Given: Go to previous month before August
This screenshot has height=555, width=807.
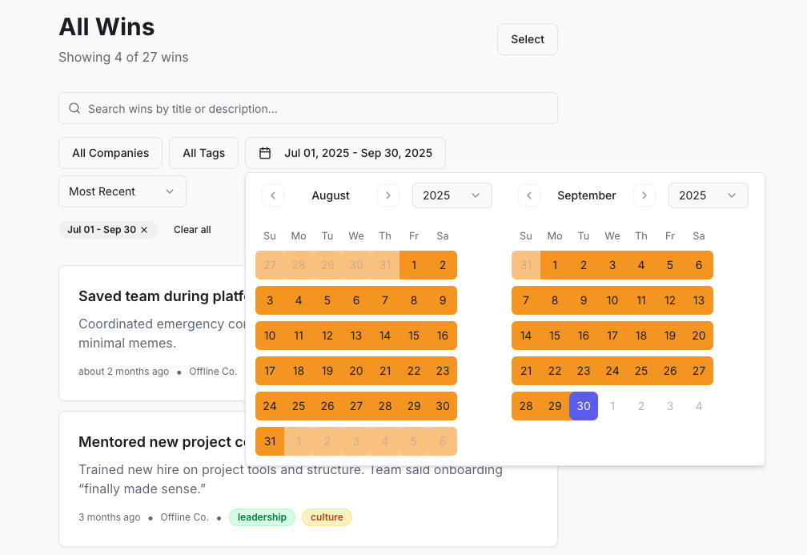Looking at the screenshot, I should tap(272, 195).
